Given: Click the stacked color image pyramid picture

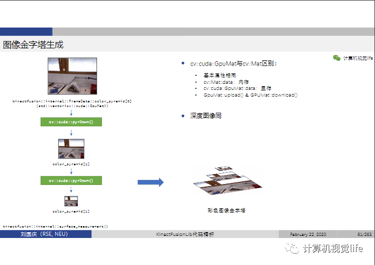Looking at the screenshot, I should pos(227,181).
